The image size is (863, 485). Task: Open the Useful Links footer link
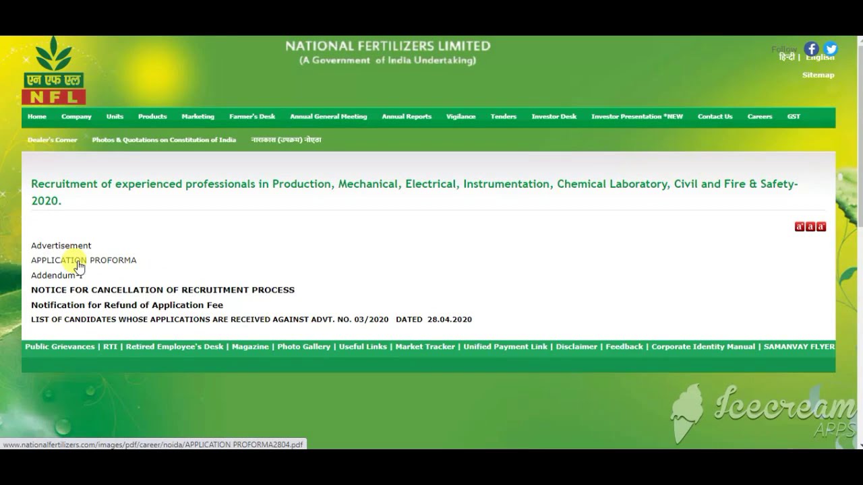(363, 347)
